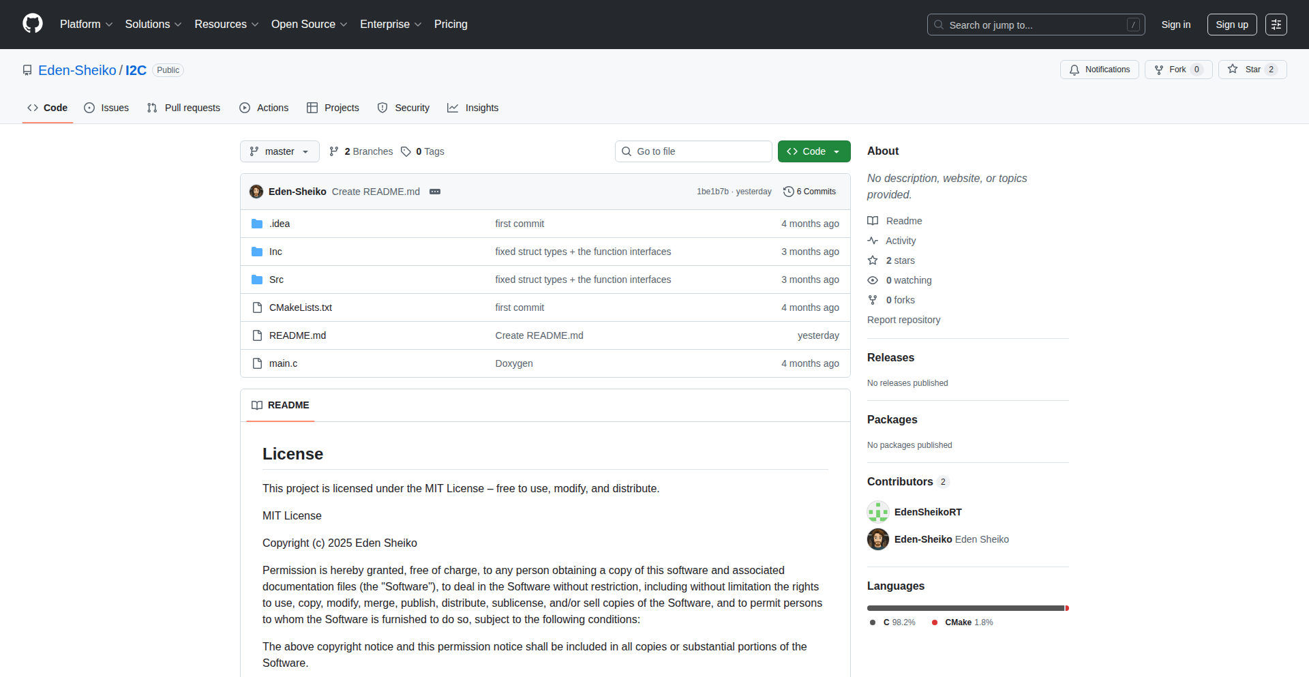Image resolution: width=1309 pixels, height=677 pixels.
Task: Click the main.c file icon
Action: (x=257, y=363)
